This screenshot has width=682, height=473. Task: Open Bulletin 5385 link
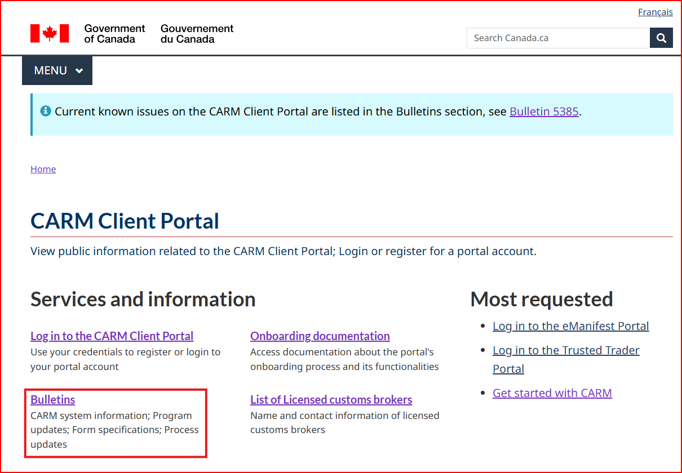coord(544,111)
